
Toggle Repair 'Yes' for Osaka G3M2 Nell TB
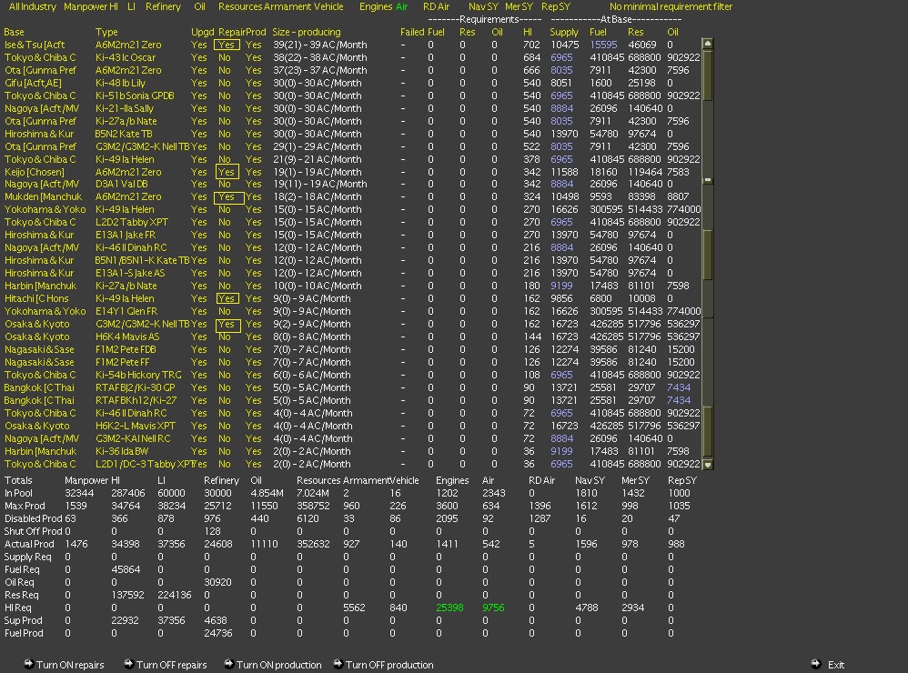pos(227,324)
